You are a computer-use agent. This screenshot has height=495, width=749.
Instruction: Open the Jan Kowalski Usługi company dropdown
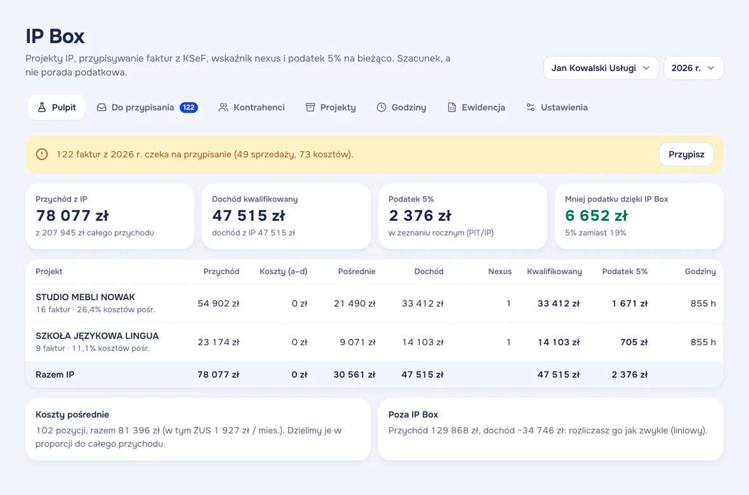point(601,68)
